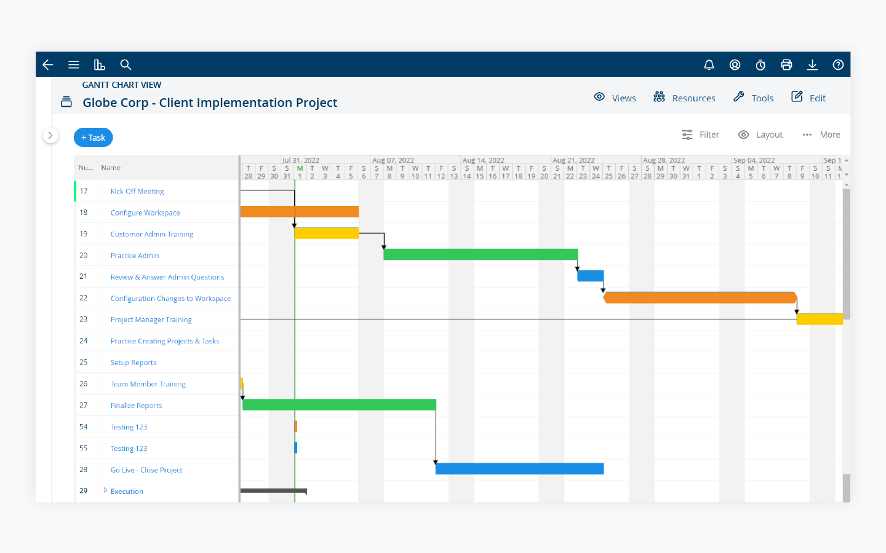Open Configuration Changes to Workspace task

click(170, 299)
